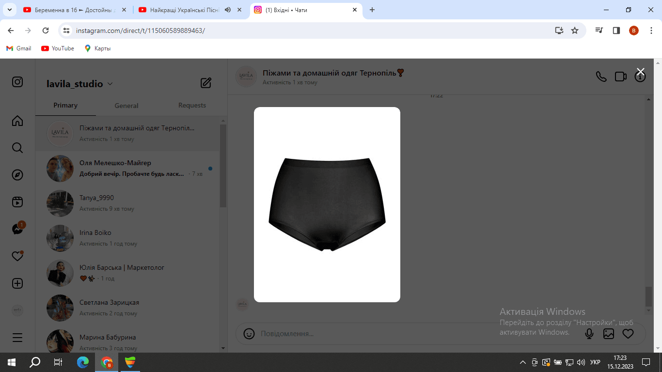Install the Instagram app from address bar
662x372 pixels.
tap(559, 31)
